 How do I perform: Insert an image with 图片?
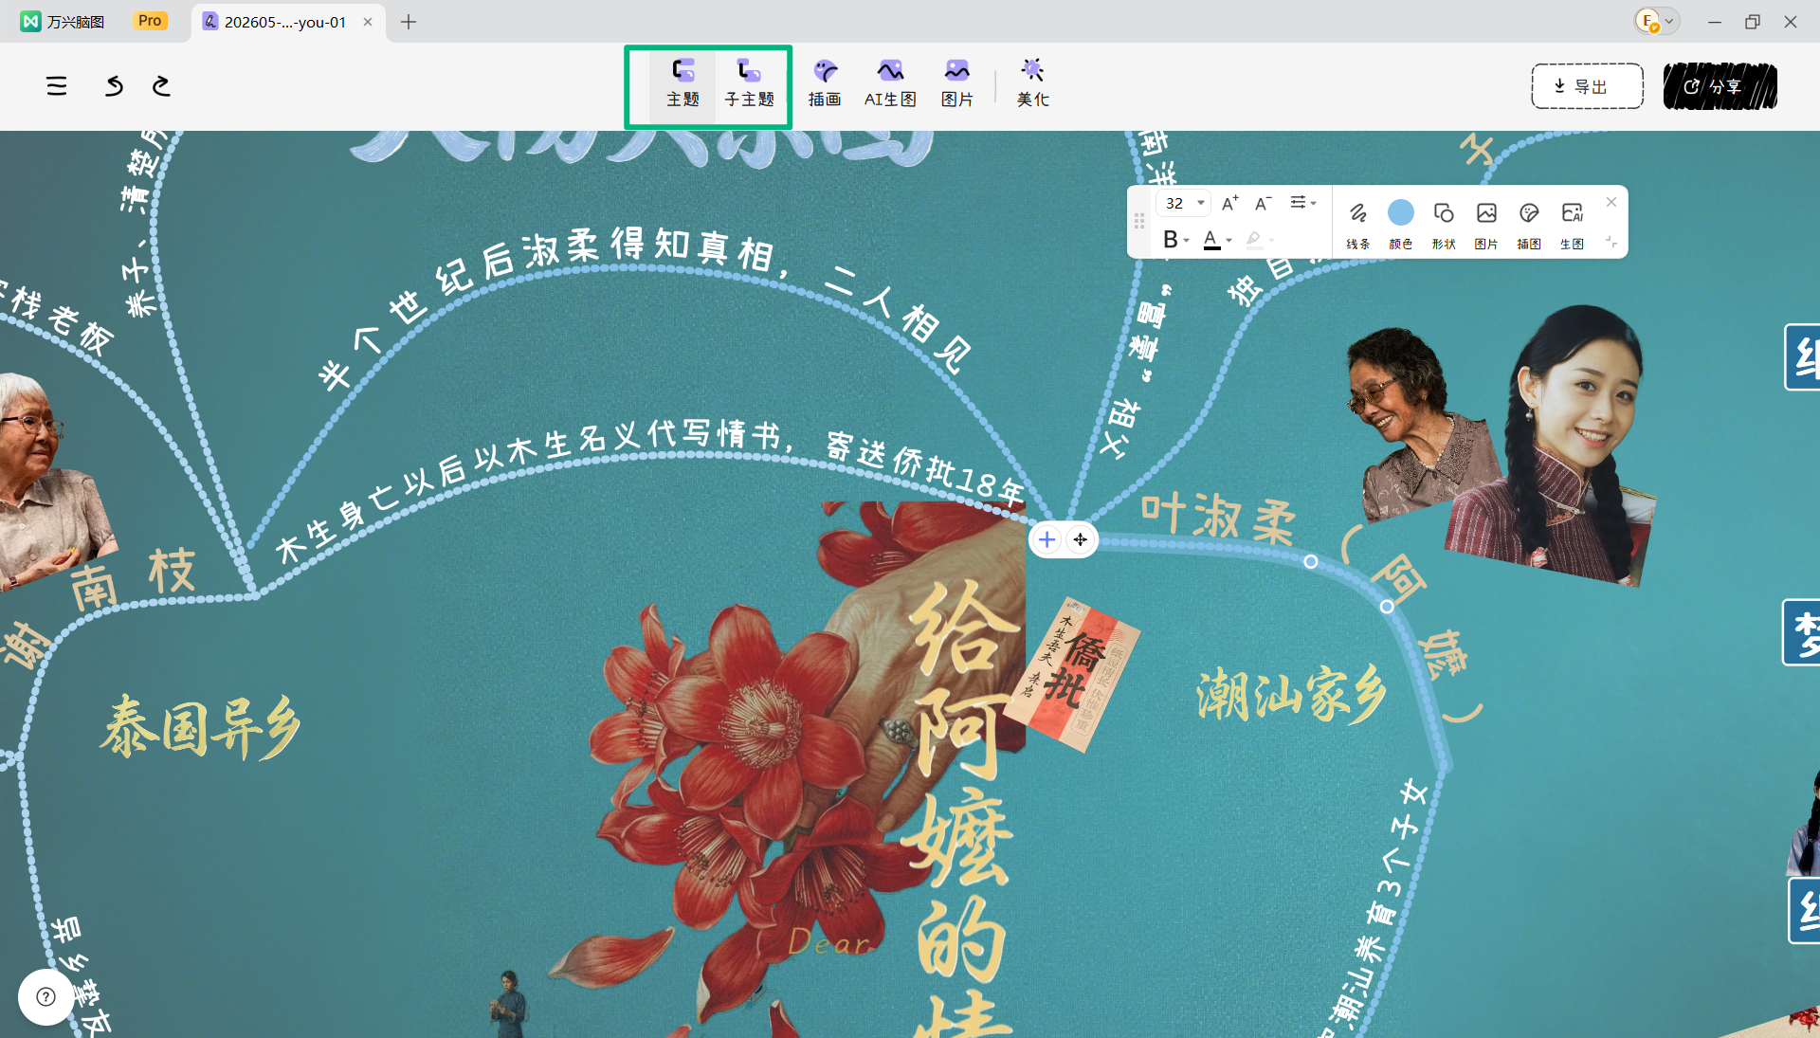pos(957,83)
